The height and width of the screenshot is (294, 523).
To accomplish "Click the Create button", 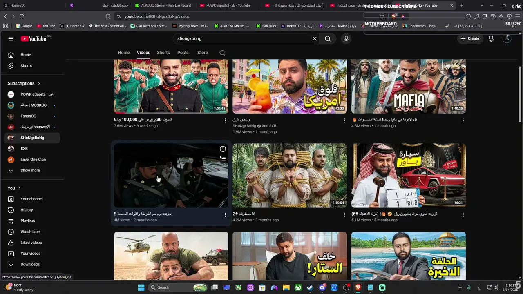I will pyautogui.click(x=470, y=38).
